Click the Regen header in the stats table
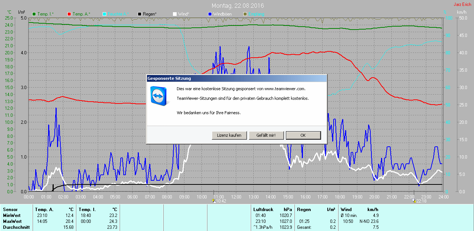This screenshot has width=474, height=231. 304,210
